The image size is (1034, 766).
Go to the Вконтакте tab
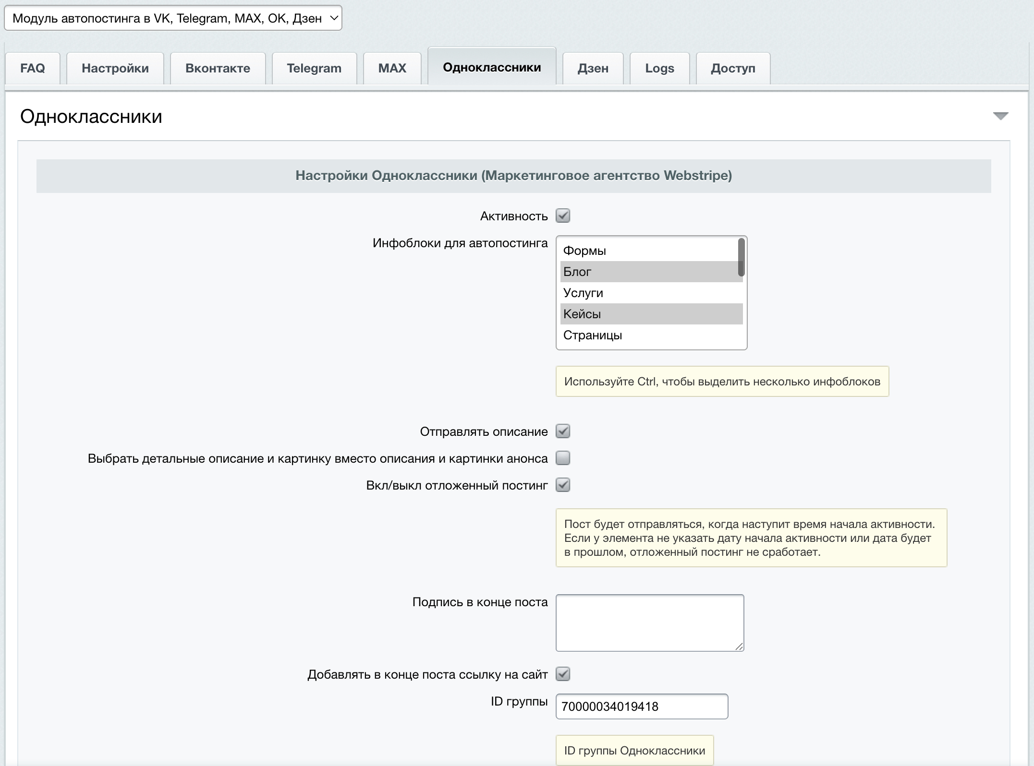point(218,68)
